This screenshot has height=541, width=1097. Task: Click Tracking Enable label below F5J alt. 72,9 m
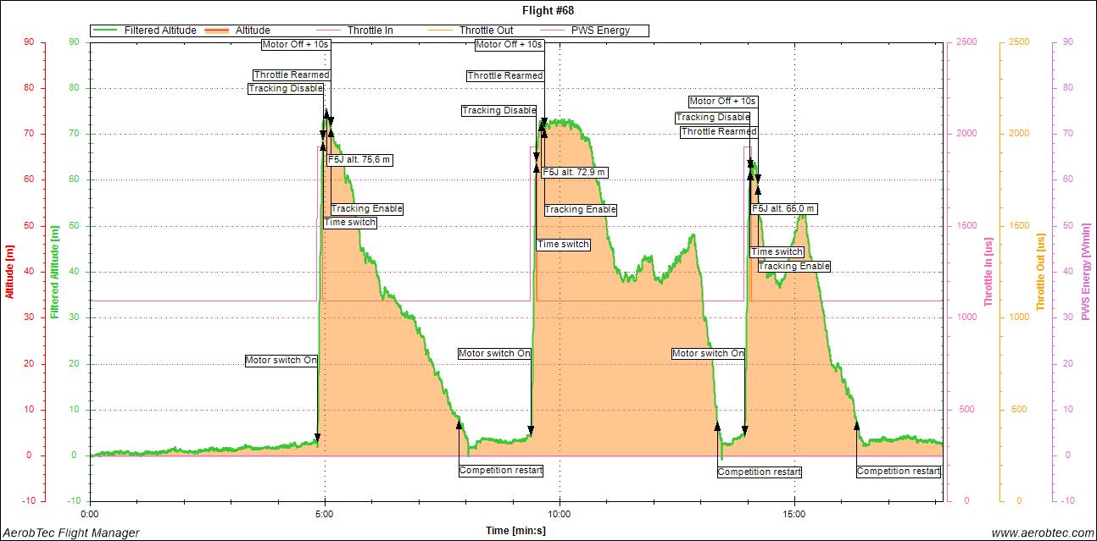[x=581, y=210]
